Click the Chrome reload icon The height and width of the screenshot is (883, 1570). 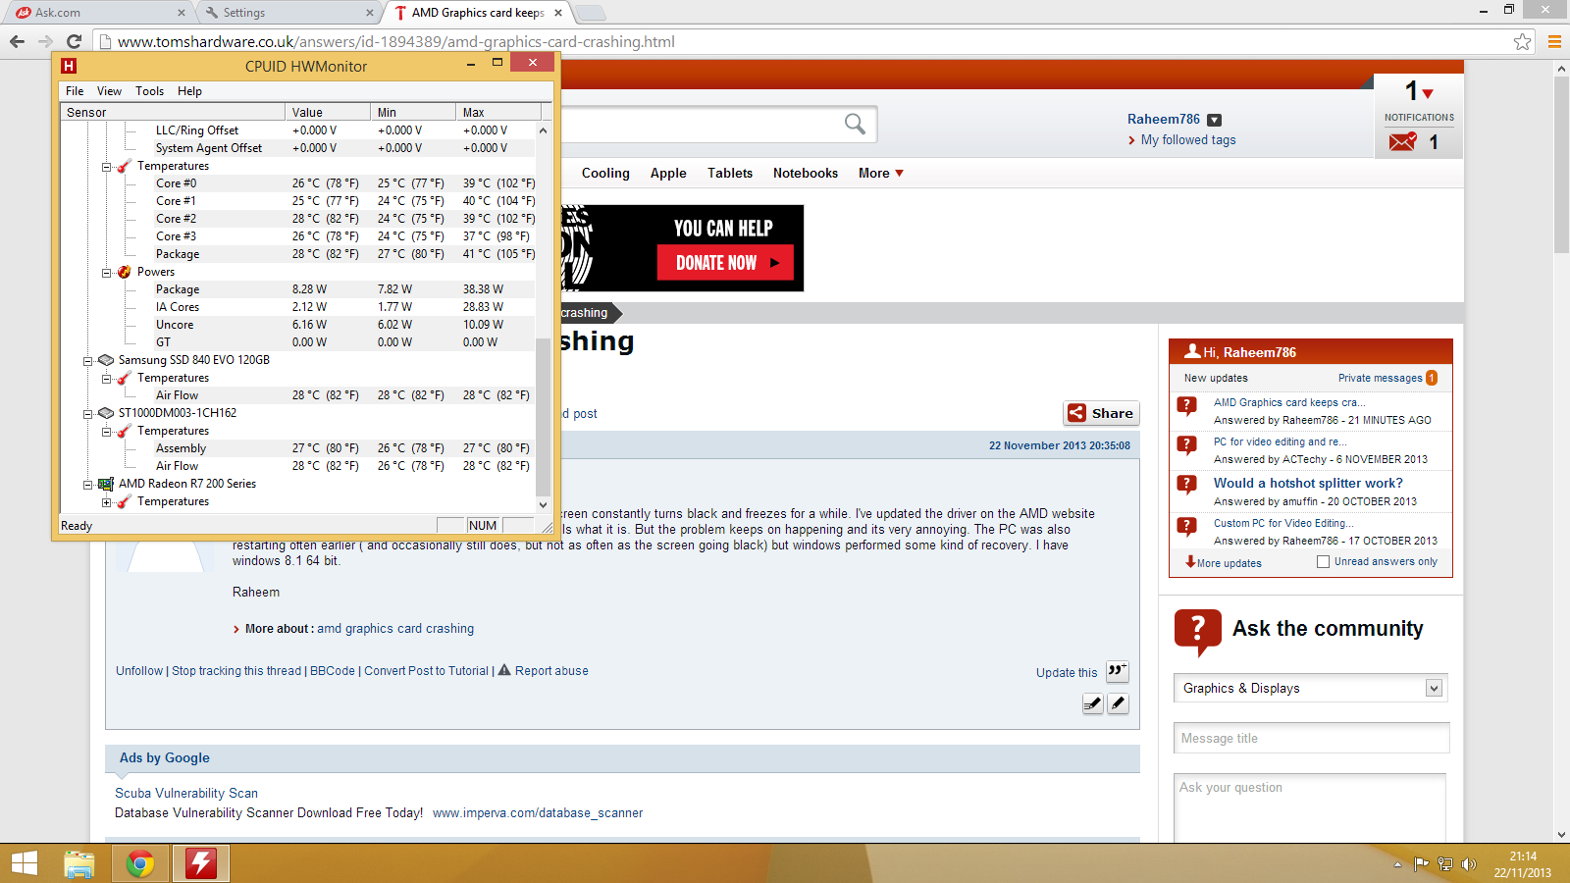tap(74, 41)
